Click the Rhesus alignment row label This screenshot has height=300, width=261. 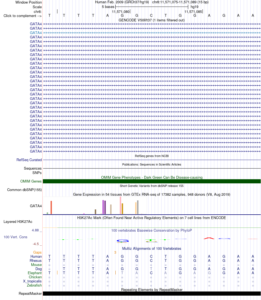36,260
